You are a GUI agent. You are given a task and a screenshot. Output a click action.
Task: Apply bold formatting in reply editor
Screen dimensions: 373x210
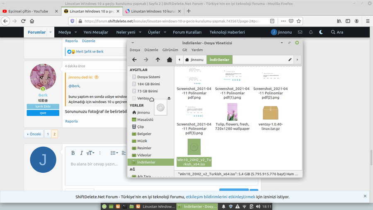tap(73, 153)
